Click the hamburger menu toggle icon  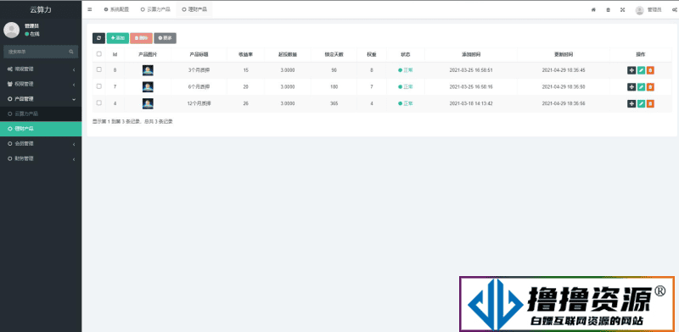pos(90,9)
